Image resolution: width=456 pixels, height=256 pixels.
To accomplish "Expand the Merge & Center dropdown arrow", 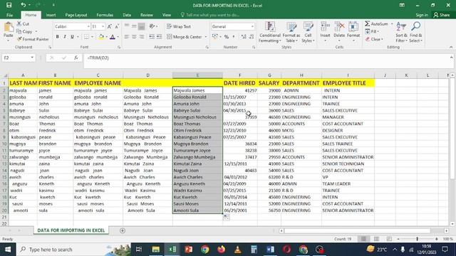I will pos(206,37).
